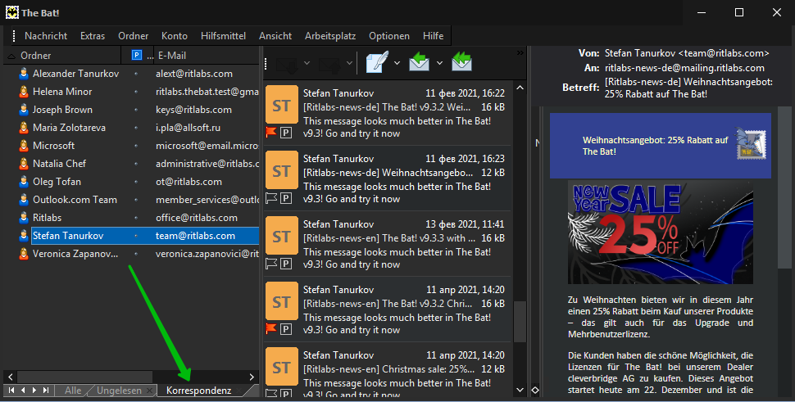This screenshot has width=795, height=402.
Task: Toggle red flag on v9.3.2 Chri... message
Action: tap(271, 328)
